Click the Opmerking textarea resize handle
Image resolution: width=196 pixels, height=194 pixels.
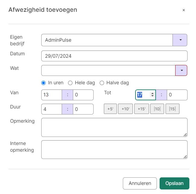(x=185, y=135)
